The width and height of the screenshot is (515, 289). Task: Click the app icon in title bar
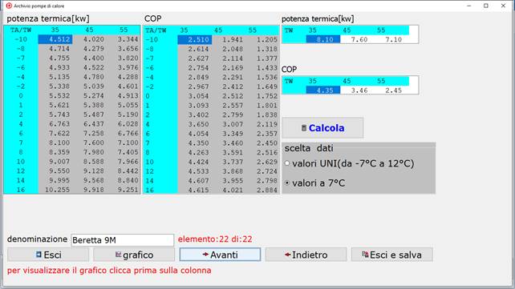click(x=9, y=6)
